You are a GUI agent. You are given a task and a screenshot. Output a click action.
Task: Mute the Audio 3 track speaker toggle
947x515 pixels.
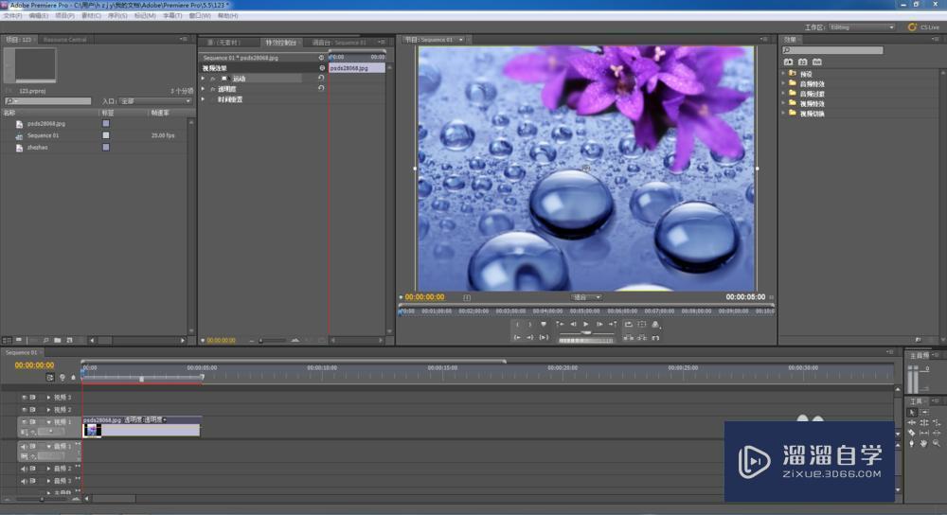coord(25,481)
